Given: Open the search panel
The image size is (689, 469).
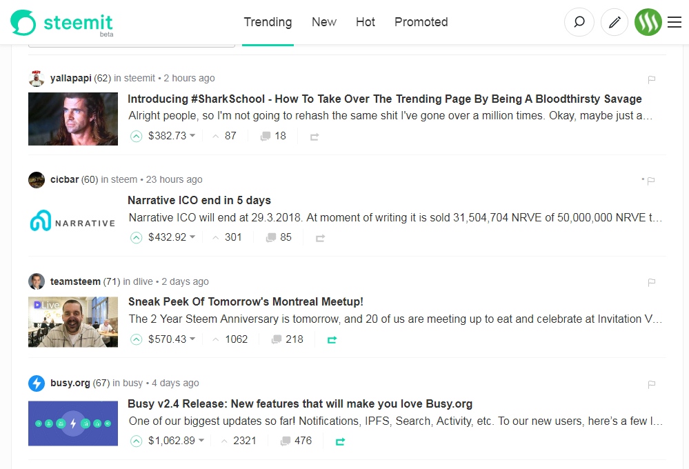Looking at the screenshot, I should click(x=579, y=22).
